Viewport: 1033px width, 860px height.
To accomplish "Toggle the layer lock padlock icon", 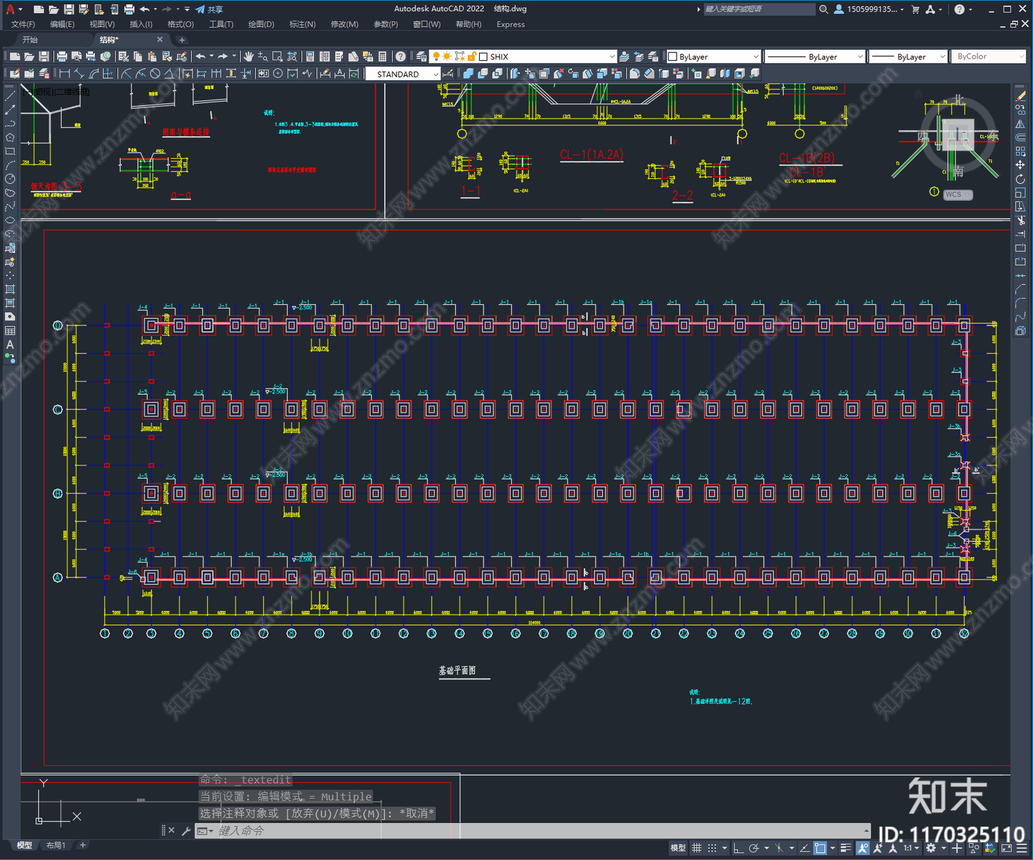I will [472, 57].
